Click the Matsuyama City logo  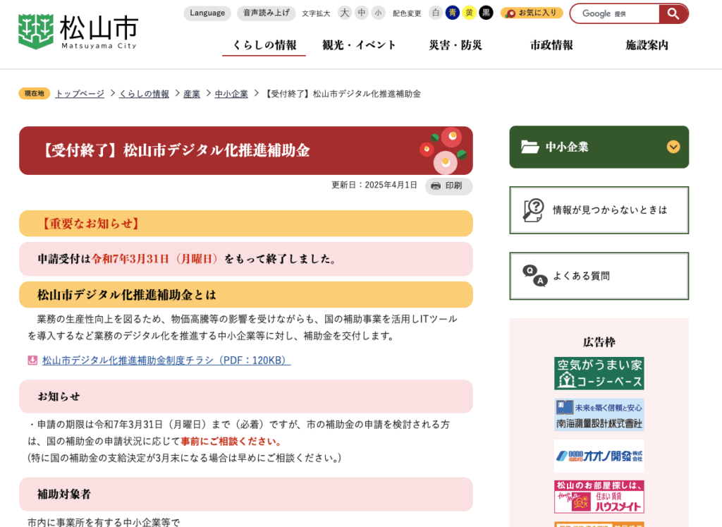[78, 32]
